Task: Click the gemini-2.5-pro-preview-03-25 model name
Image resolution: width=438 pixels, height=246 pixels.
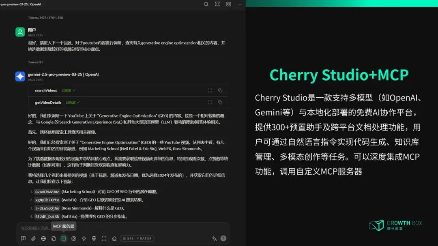Action: click(63, 74)
